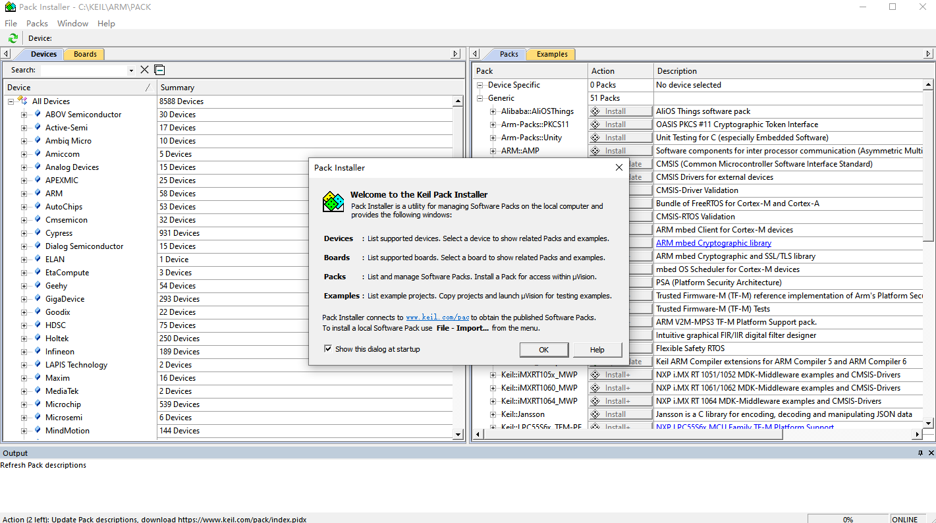This screenshot has width=936, height=523.
Task: Click Install+ for Keil::iMXRT1064_MWP pack
Action: pos(620,401)
